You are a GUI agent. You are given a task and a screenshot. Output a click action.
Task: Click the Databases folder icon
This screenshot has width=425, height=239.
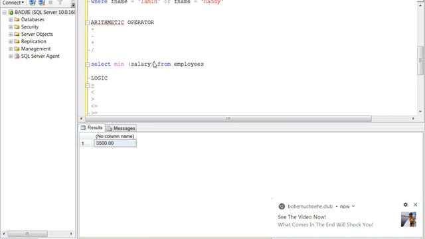tap(17, 19)
